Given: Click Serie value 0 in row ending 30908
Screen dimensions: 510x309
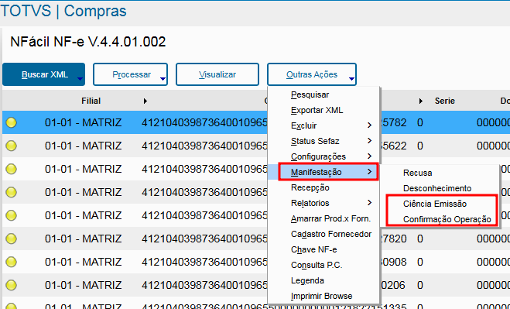Looking at the screenshot, I should (x=420, y=262).
